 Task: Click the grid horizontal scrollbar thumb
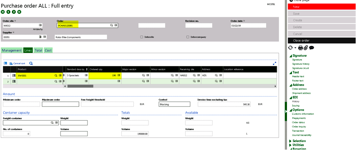click(80, 86)
